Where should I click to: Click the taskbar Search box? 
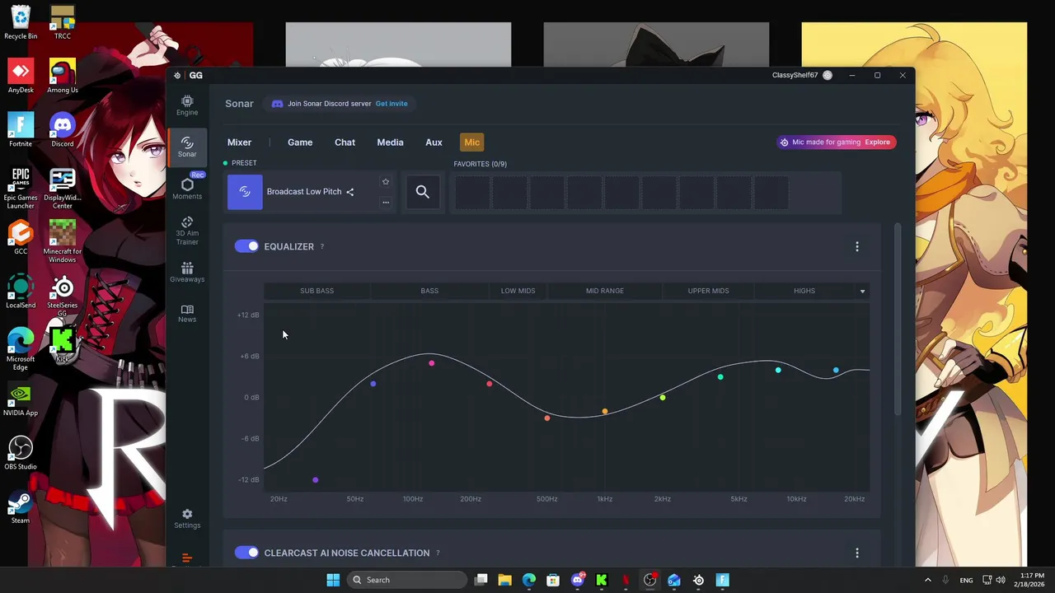click(x=406, y=580)
